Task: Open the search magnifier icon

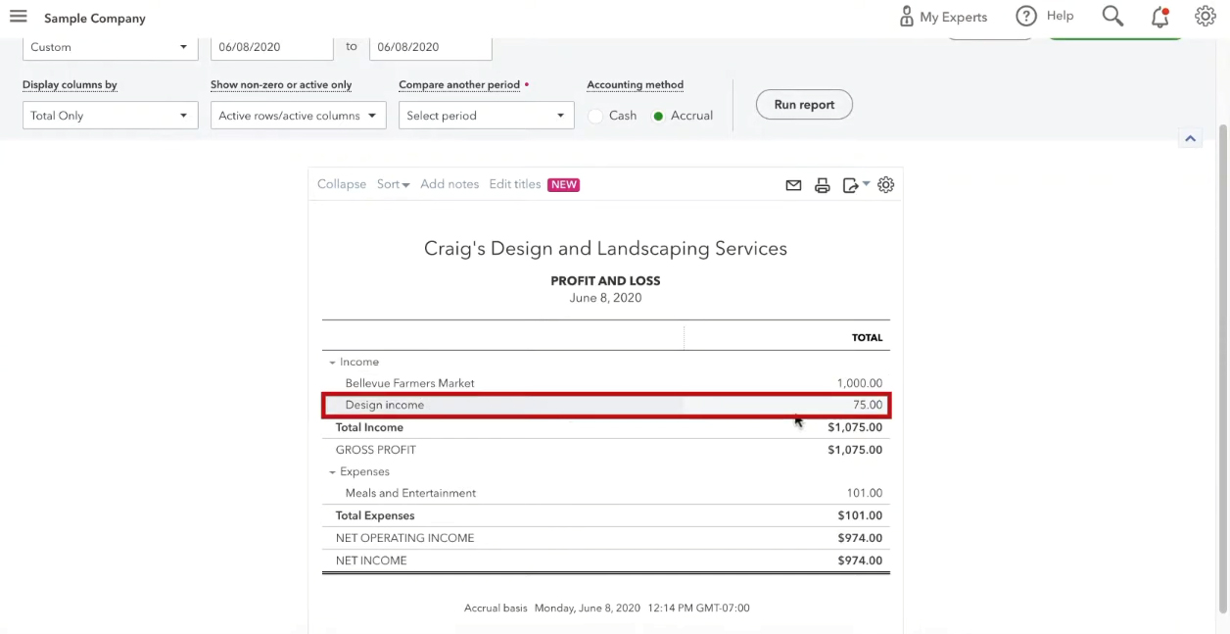Action: (1112, 17)
